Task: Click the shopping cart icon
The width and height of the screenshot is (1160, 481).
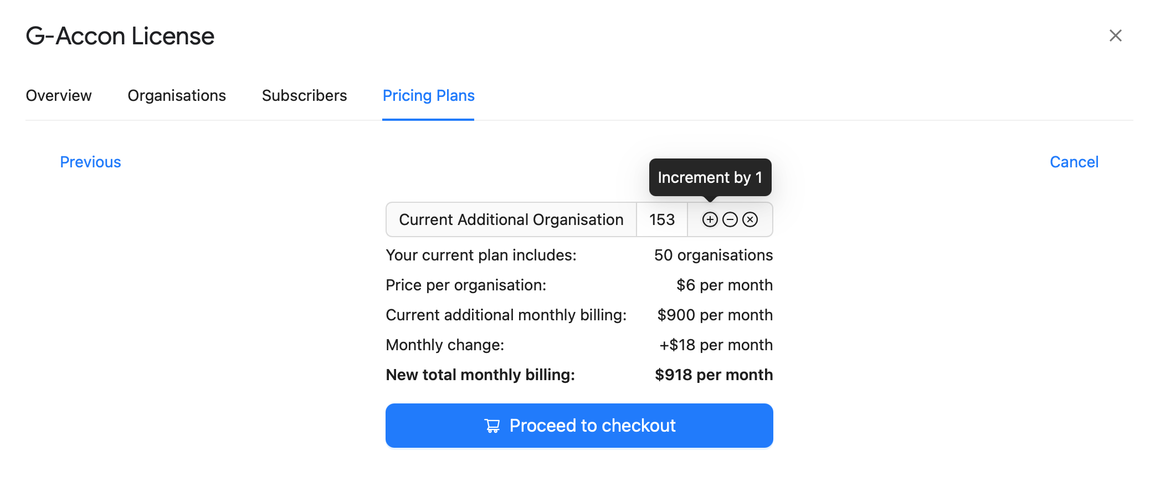Action: click(492, 426)
